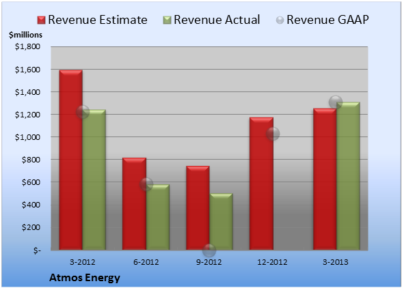Select the green actual bar for 6-2012
The width and height of the screenshot is (402, 288).
(x=158, y=217)
